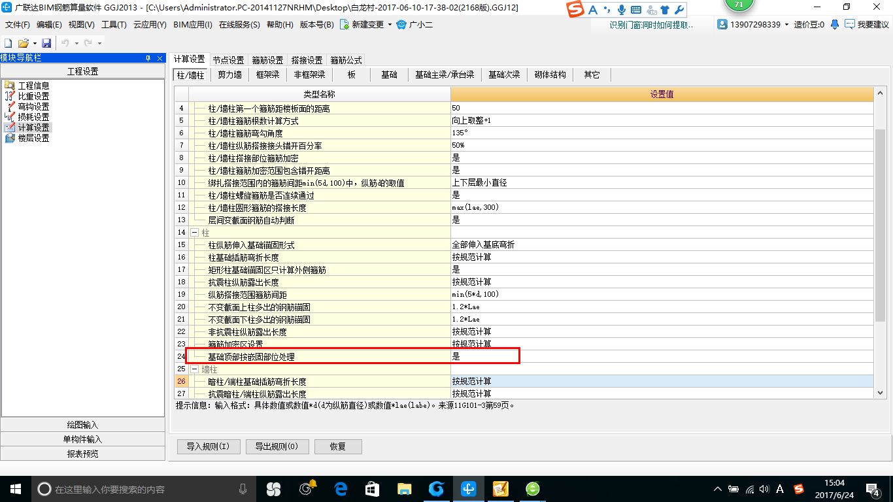Click the 识别门窗洞时如何提取 tip link

click(x=651, y=25)
